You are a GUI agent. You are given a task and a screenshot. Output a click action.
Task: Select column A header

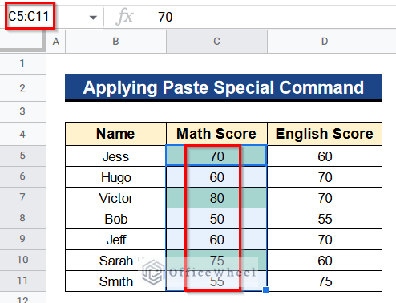click(x=56, y=42)
